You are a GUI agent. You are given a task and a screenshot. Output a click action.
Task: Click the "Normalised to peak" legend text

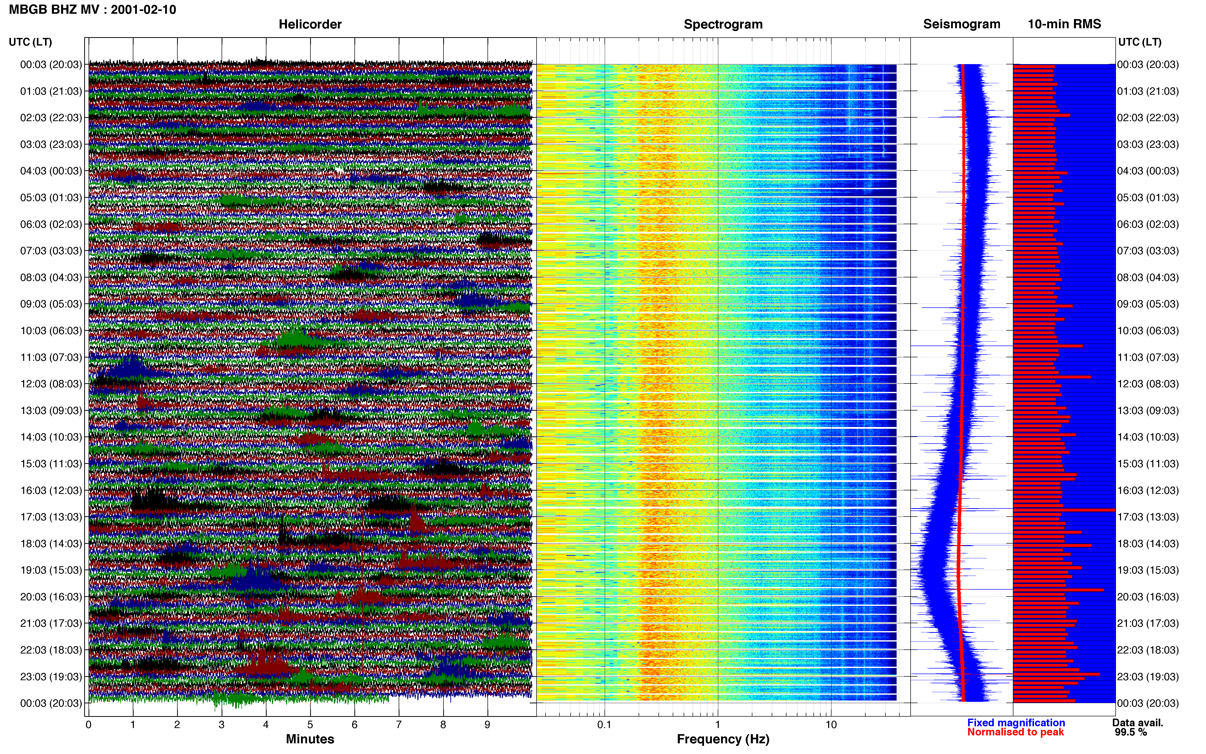pos(1015,732)
